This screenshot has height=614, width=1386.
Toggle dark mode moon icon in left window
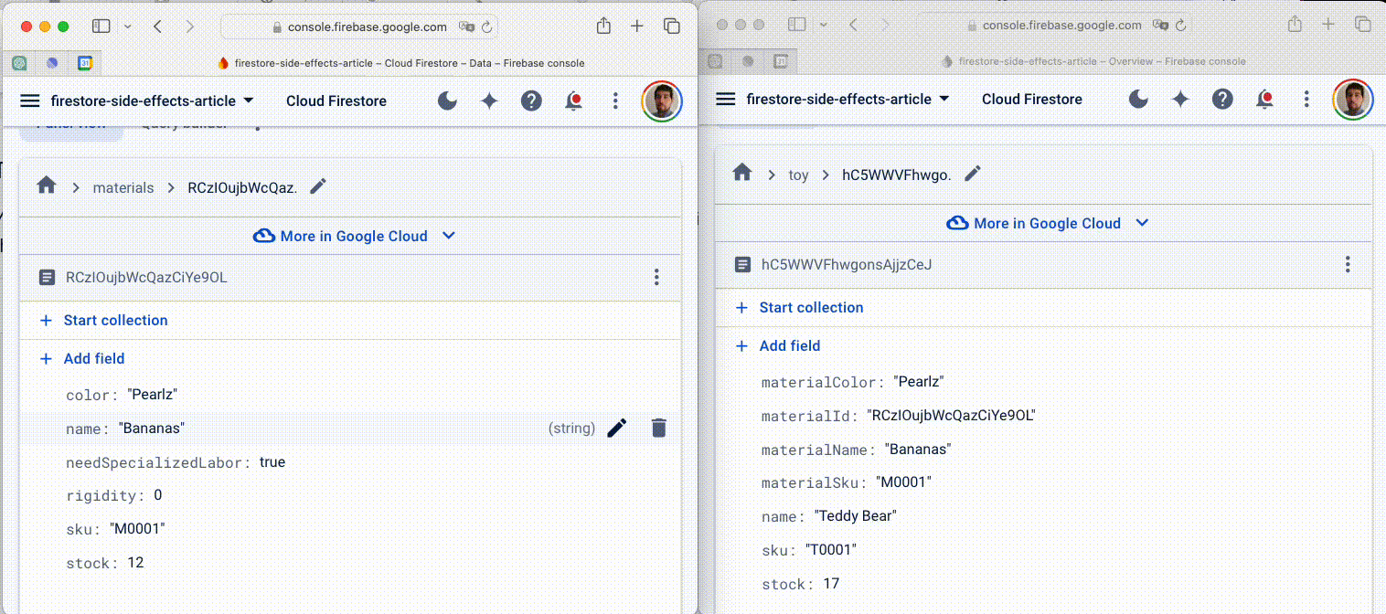447,101
